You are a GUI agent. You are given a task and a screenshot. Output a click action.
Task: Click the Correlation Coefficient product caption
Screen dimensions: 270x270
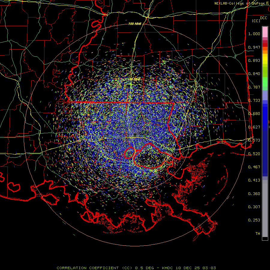tap(136, 268)
